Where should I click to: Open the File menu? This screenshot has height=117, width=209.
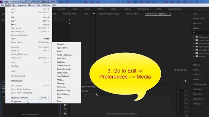click(3, 5)
